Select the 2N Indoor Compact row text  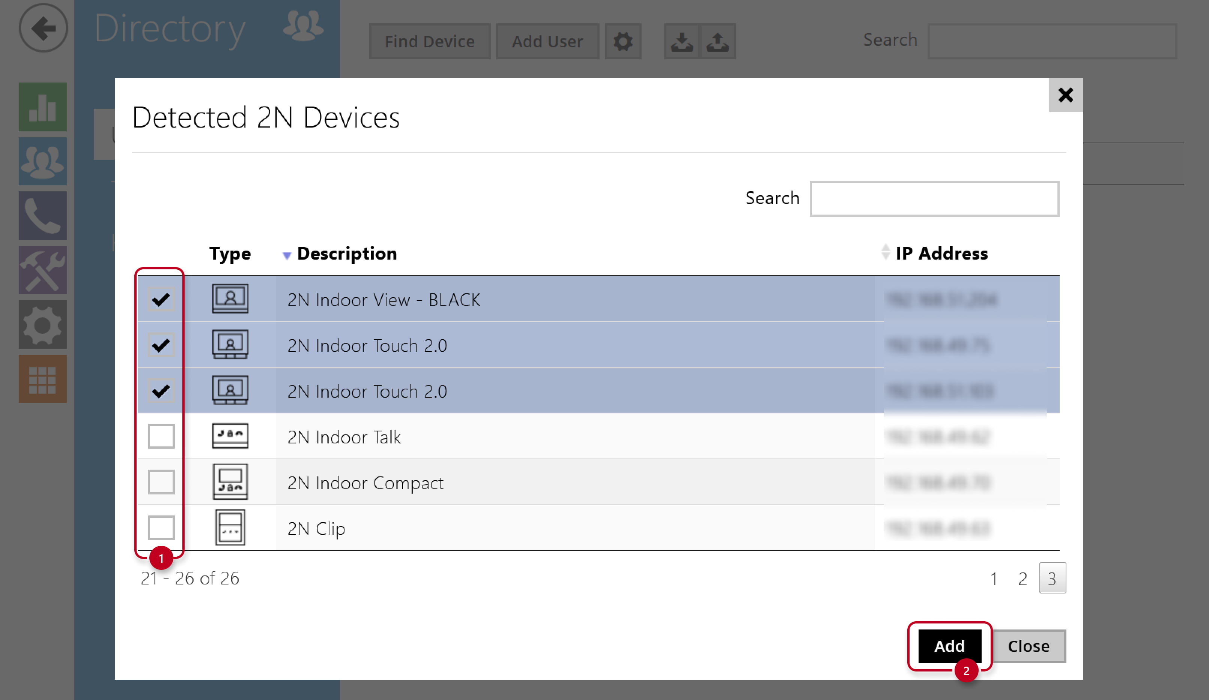click(365, 483)
